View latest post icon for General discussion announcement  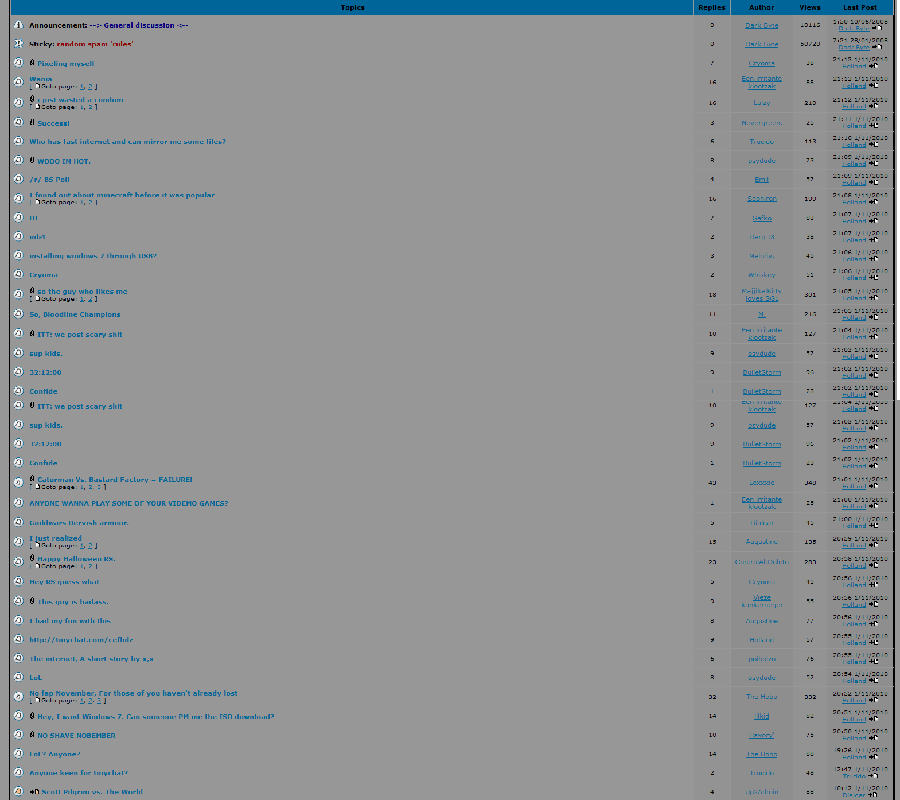[877, 28]
